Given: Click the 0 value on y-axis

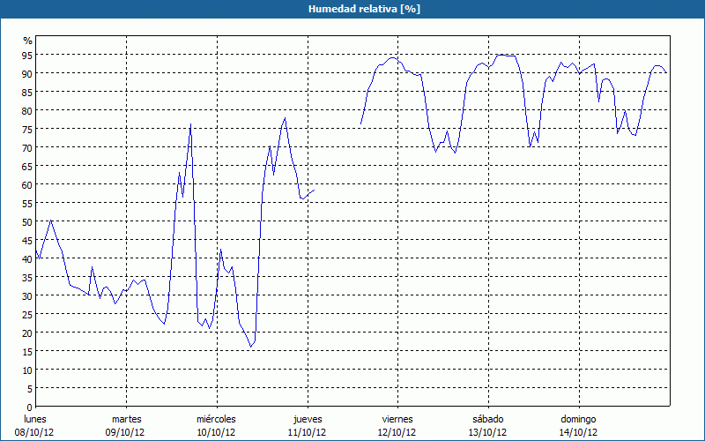Looking at the screenshot, I should pos(29,407).
